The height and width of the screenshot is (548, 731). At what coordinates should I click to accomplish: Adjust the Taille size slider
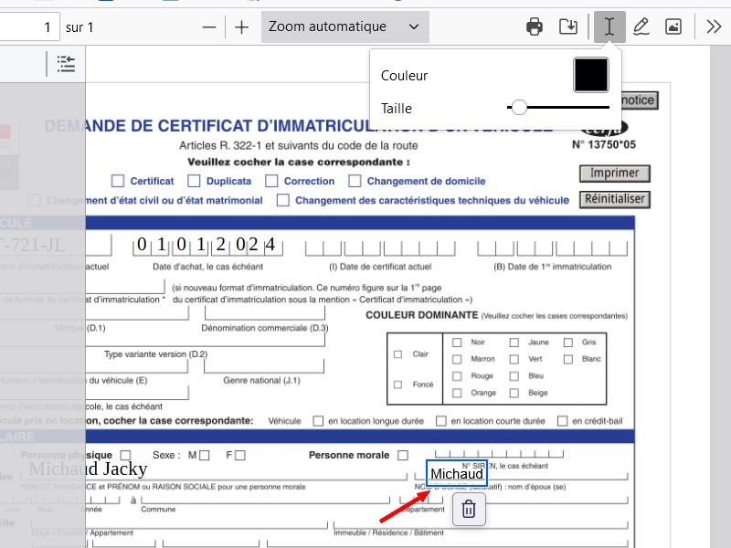(519, 108)
